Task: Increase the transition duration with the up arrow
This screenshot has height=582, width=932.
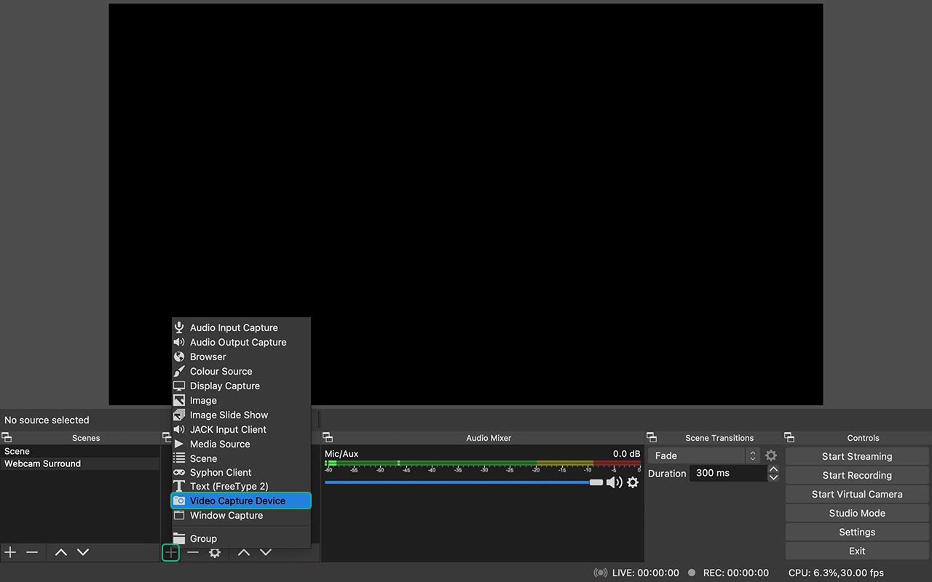Action: pyautogui.click(x=773, y=469)
